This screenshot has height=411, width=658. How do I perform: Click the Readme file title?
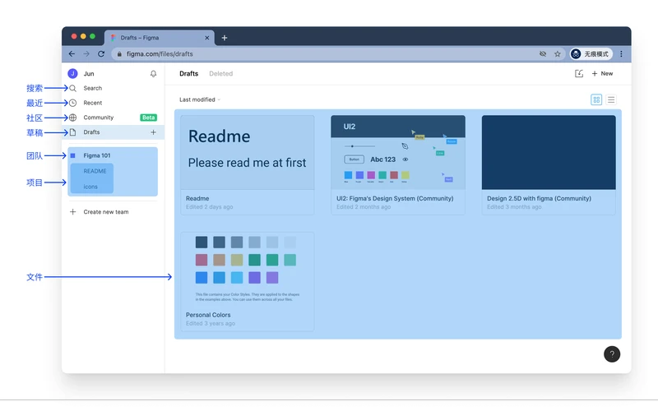pos(197,198)
